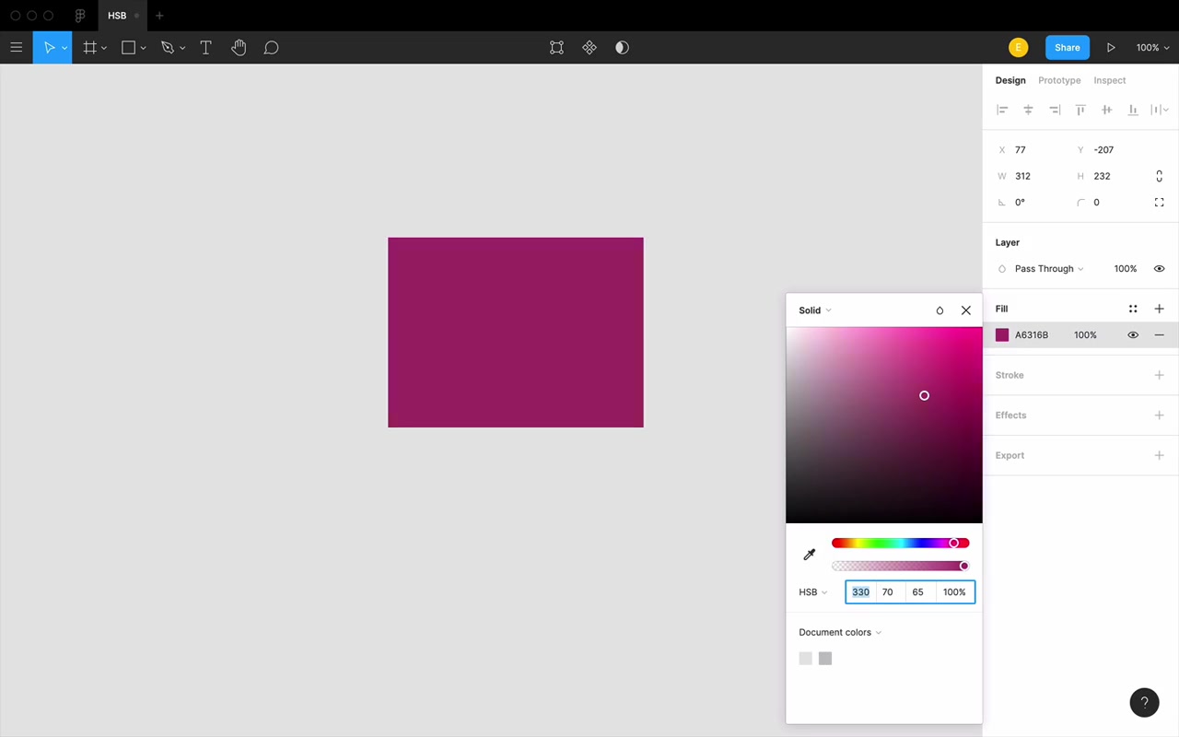Click the user avatar E
The height and width of the screenshot is (737, 1179).
(1018, 48)
